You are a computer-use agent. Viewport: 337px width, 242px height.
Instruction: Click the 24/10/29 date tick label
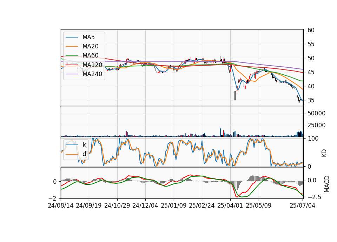(x=117, y=206)
